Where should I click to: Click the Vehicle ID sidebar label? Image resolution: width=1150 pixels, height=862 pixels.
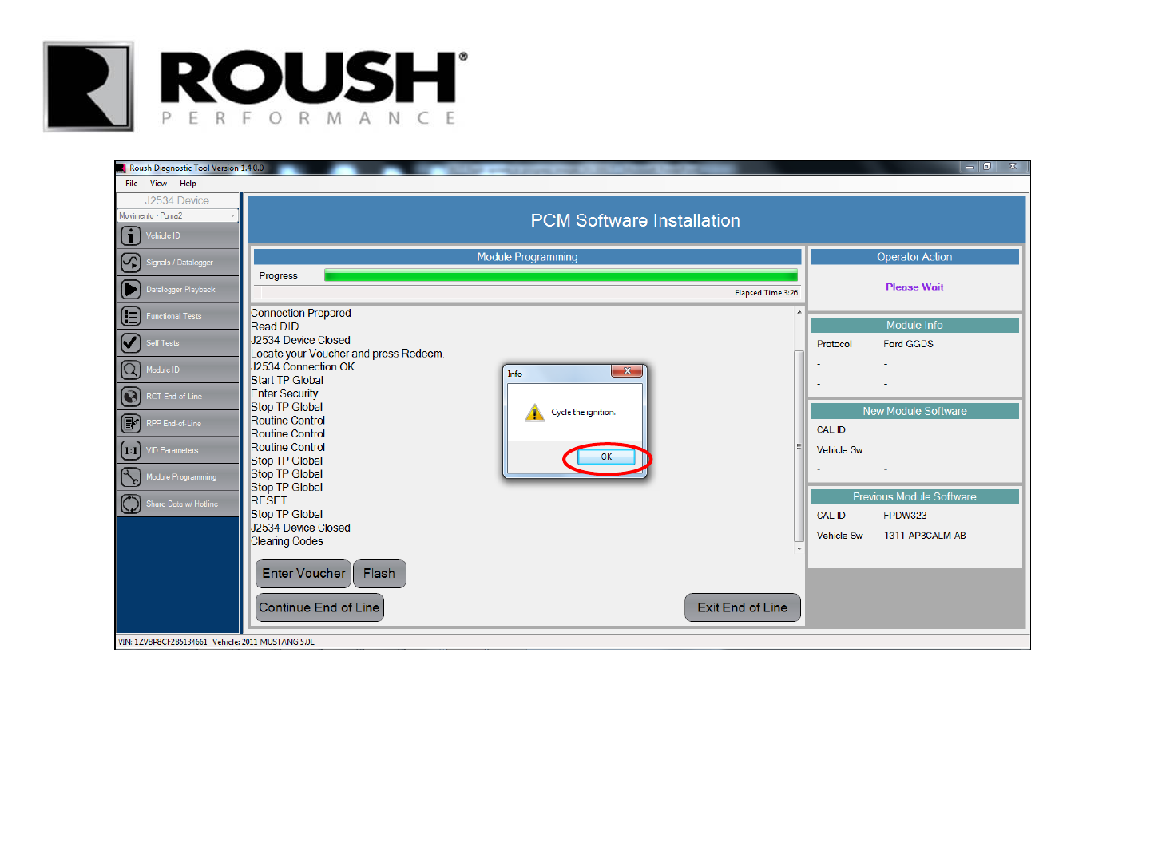click(163, 236)
